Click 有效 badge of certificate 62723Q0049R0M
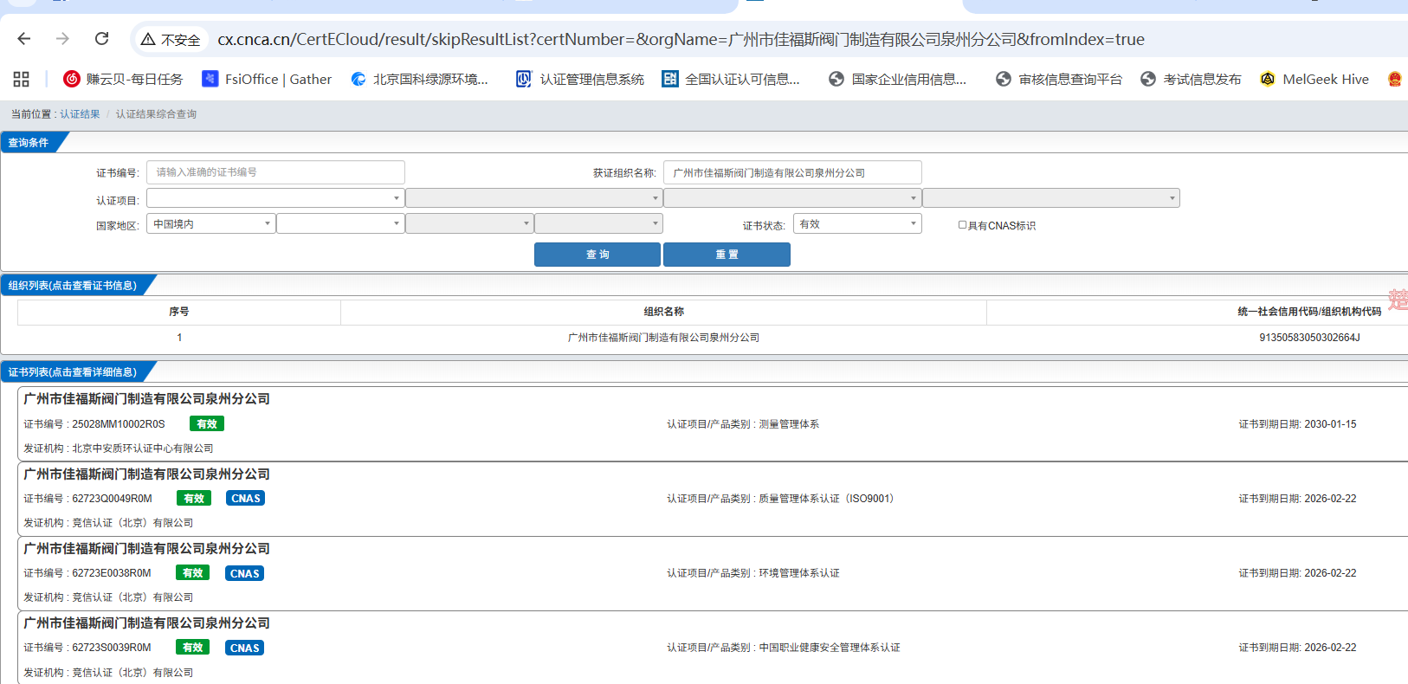1408x684 pixels. (194, 498)
